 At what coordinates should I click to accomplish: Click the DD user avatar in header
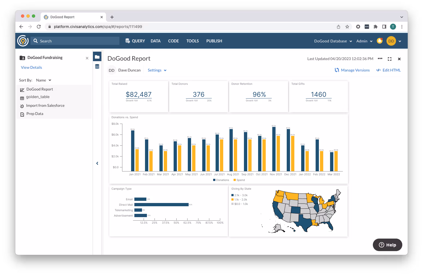tap(391, 41)
